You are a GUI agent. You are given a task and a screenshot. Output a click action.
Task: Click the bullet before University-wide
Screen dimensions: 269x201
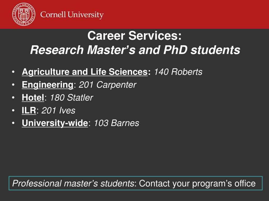click(13, 123)
